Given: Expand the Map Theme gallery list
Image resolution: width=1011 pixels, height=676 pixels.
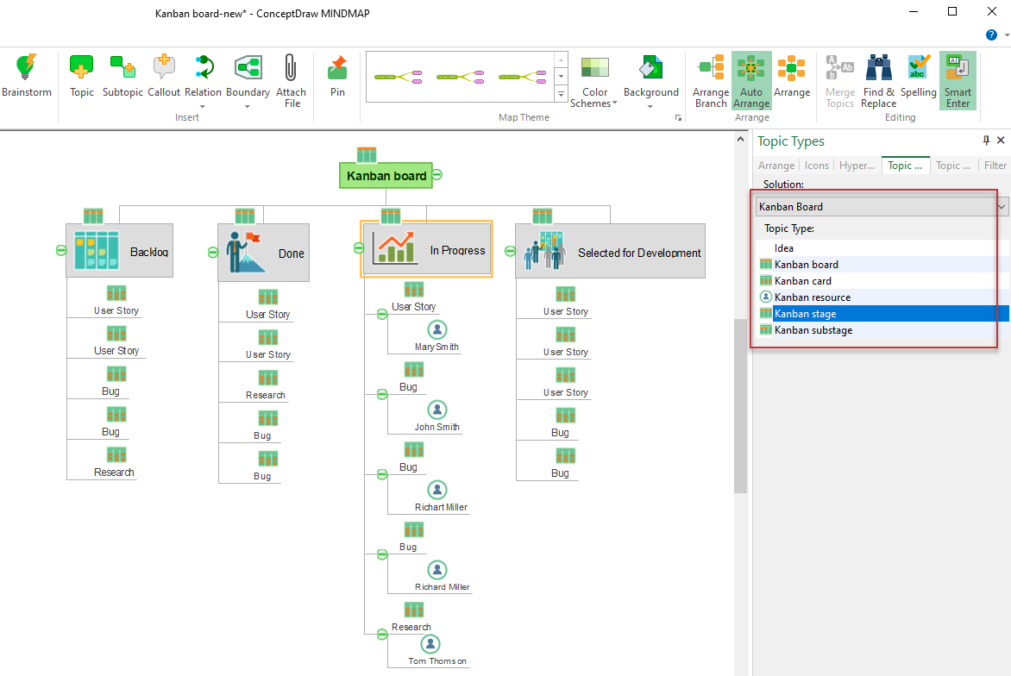Looking at the screenshot, I should tap(561, 94).
